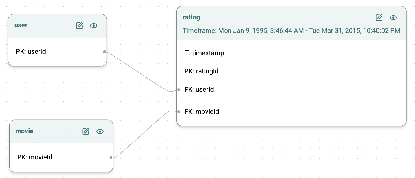Toggle visibility of movie table
This screenshot has height=178, width=415.
tap(100, 131)
